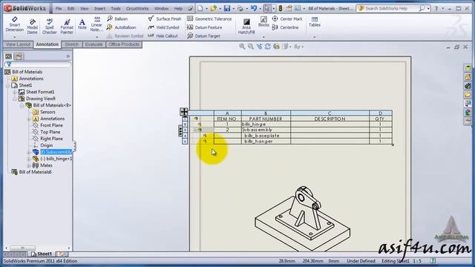Viewport: 475px width, 267px height.
Task: Click the Rotate view icon in the view toolbar
Action: pos(267,47)
